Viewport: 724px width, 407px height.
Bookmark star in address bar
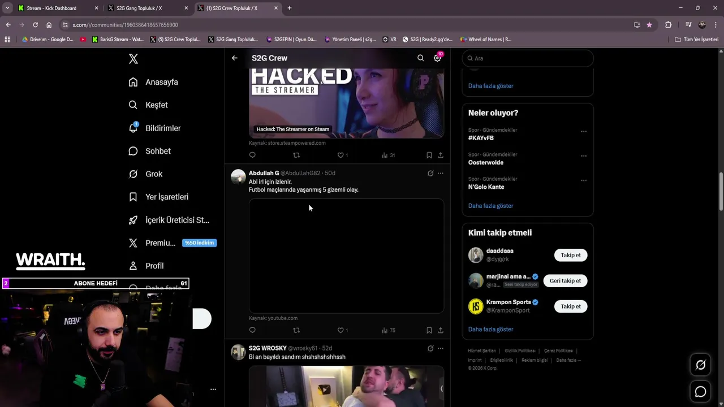[x=649, y=25]
